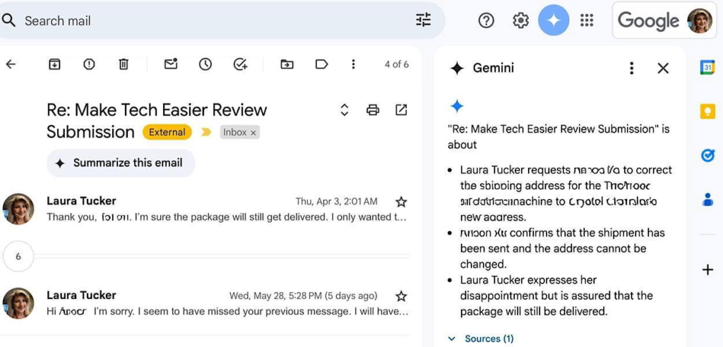This screenshot has height=347, width=723.
Task: Click the search magnifier icon
Action: pos(9,20)
